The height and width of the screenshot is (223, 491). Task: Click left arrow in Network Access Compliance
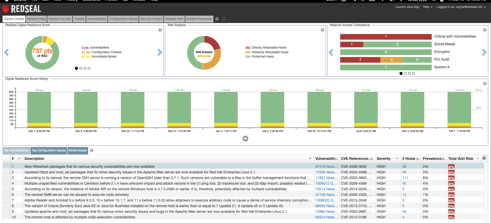point(331,52)
